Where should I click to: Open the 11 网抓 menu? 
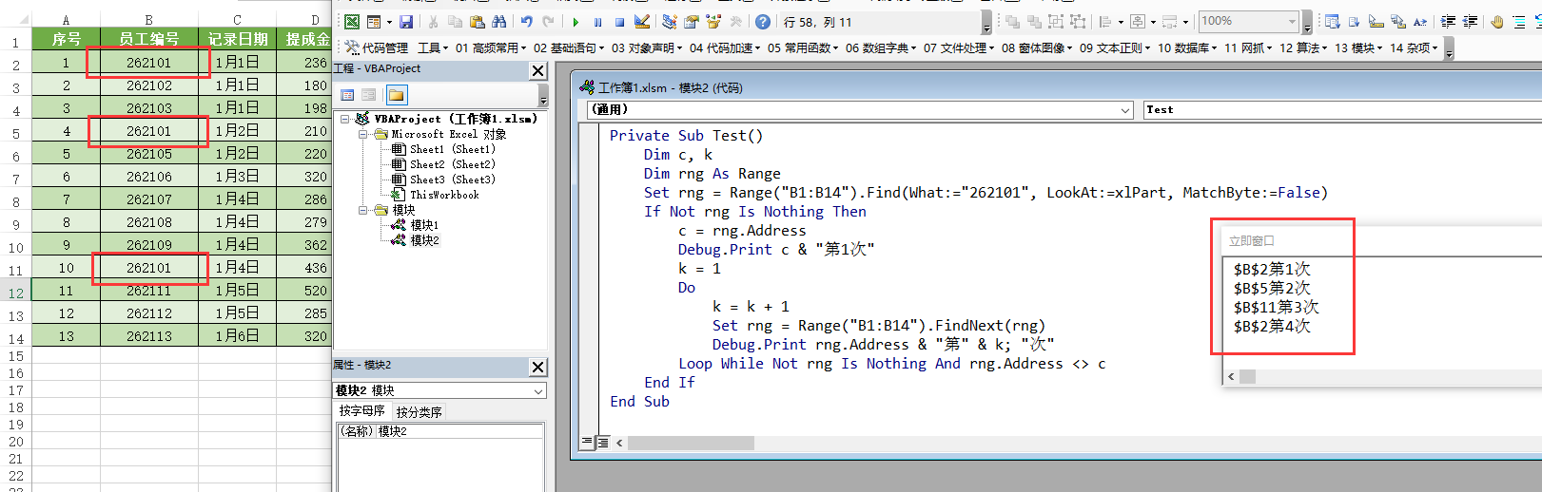pos(1247,47)
